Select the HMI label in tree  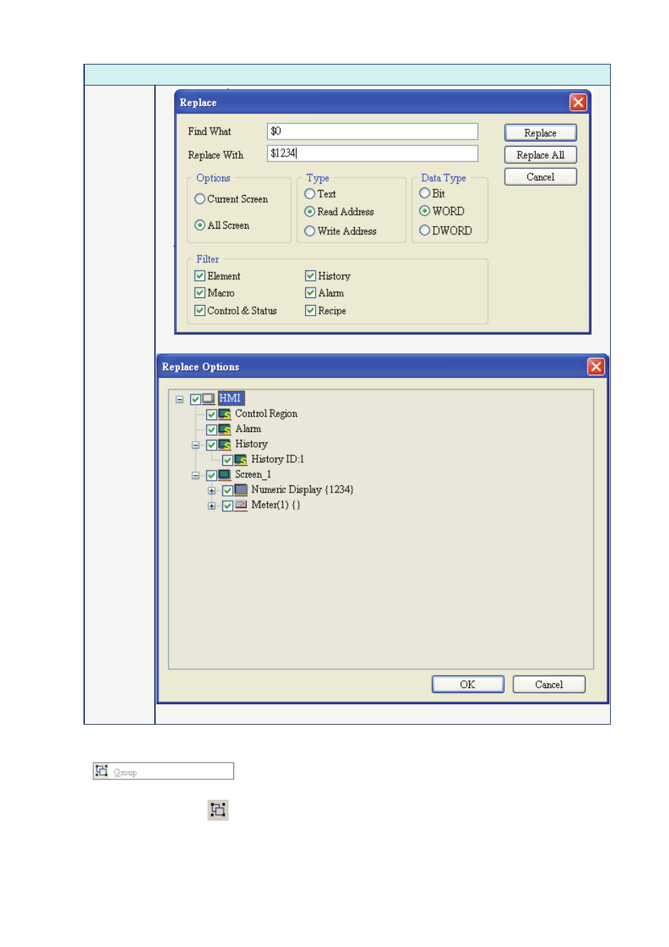230,398
